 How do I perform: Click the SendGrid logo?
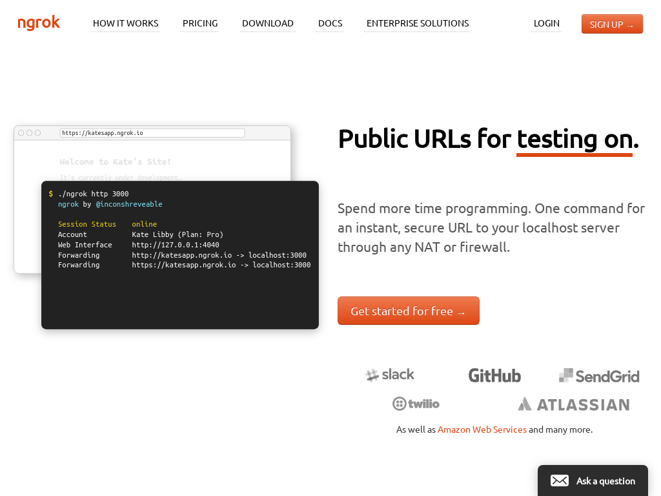(x=599, y=376)
